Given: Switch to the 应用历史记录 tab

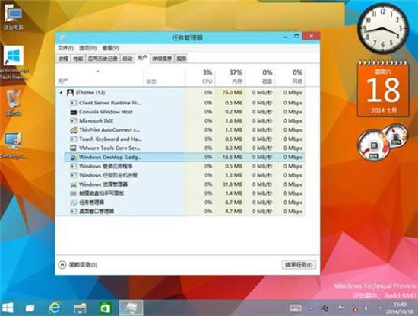Looking at the screenshot, I should click(x=103, y=59).
